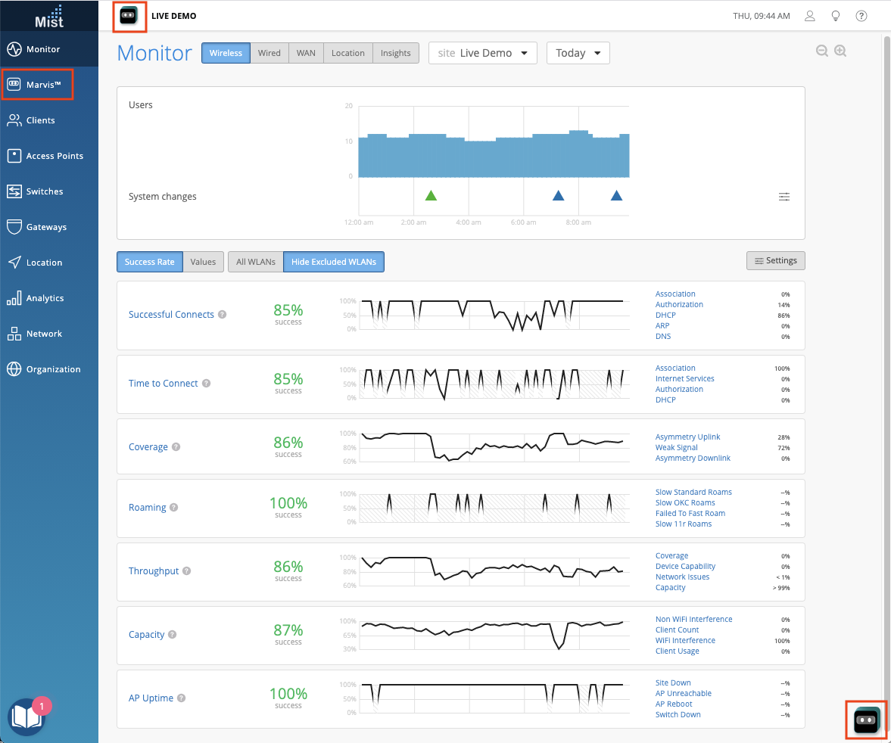Select the Wireless tab

(226, 53)
